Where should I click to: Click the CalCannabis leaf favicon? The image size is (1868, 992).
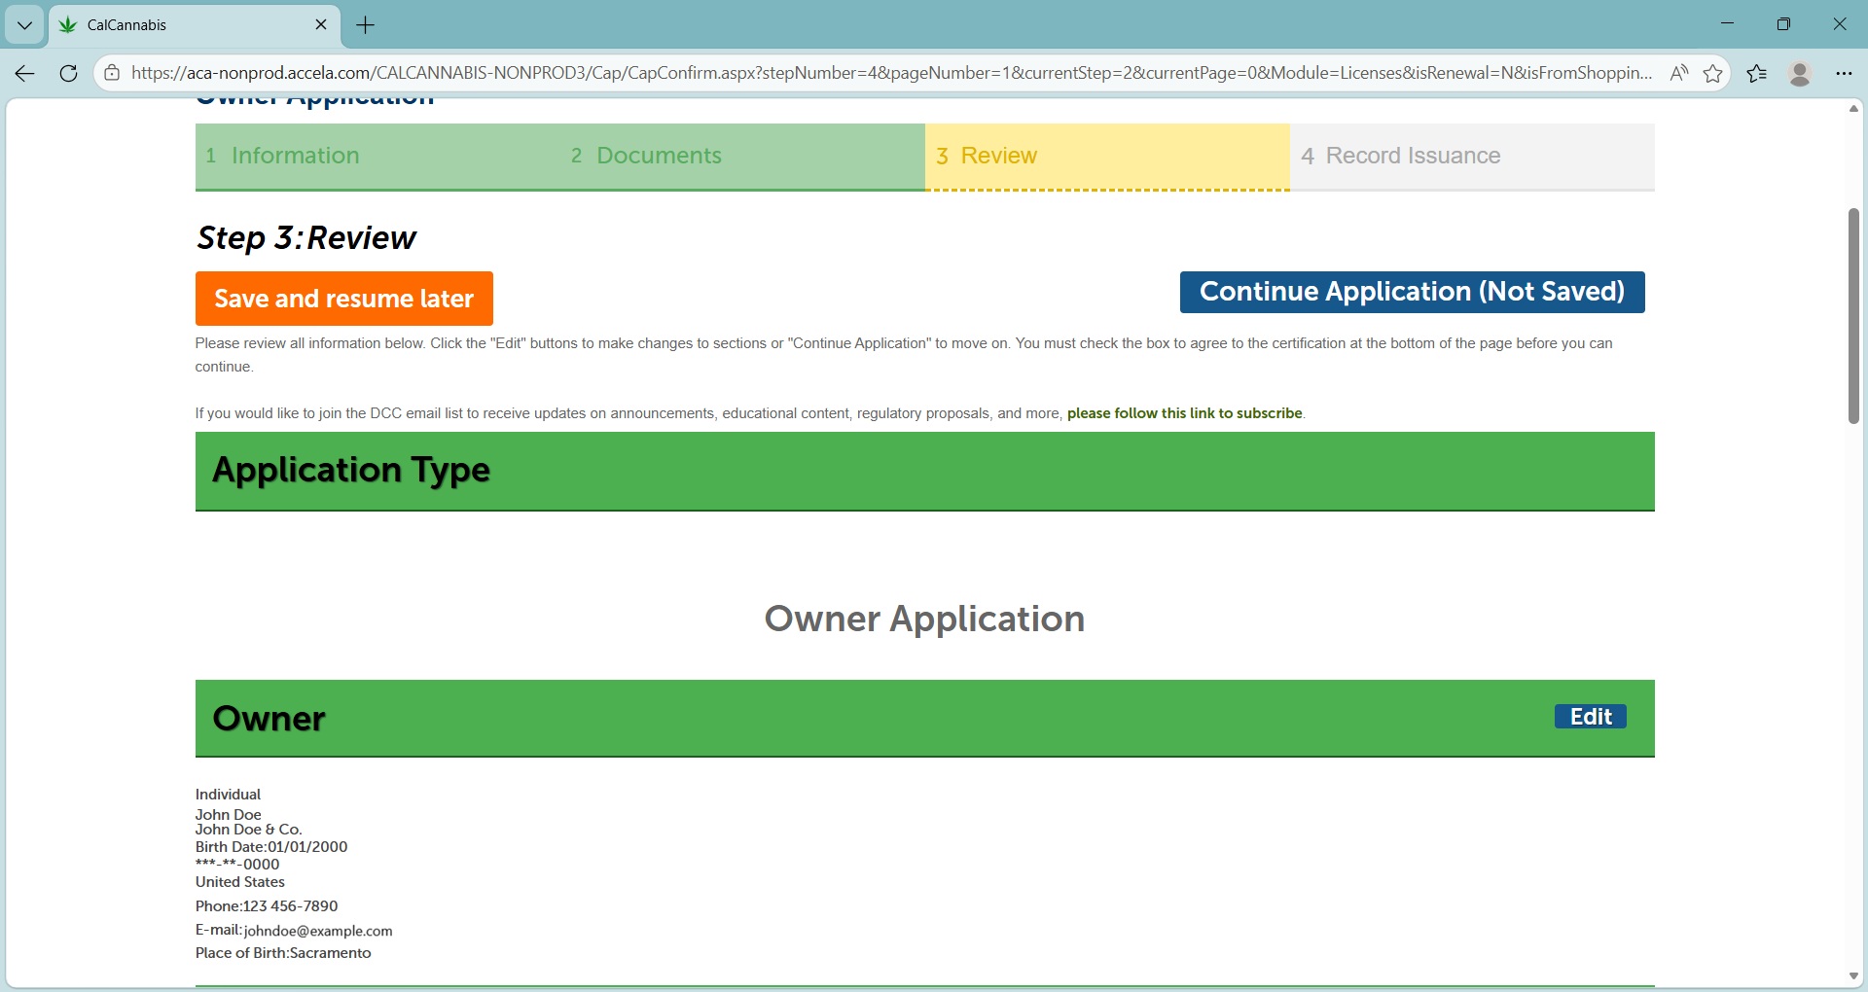pyautogui.click(x=68, y=25)
